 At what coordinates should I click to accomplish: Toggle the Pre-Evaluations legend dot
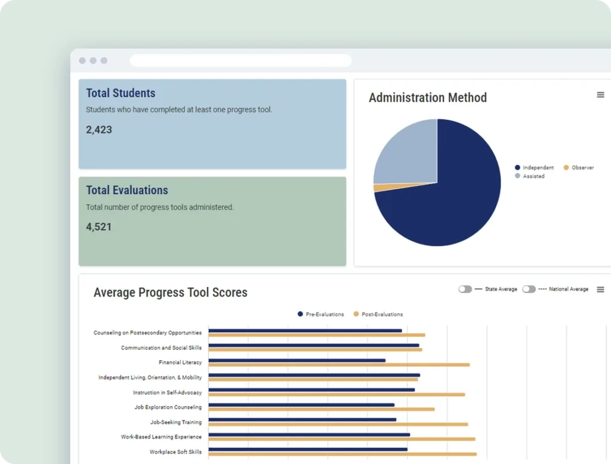point(300,314)
